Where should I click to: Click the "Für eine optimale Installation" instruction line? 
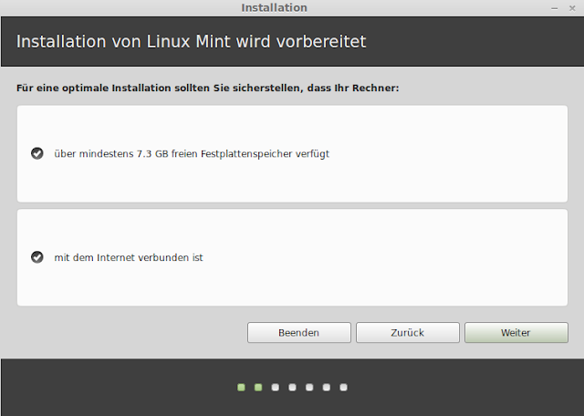pyautogui.click(x=208, y=89)
